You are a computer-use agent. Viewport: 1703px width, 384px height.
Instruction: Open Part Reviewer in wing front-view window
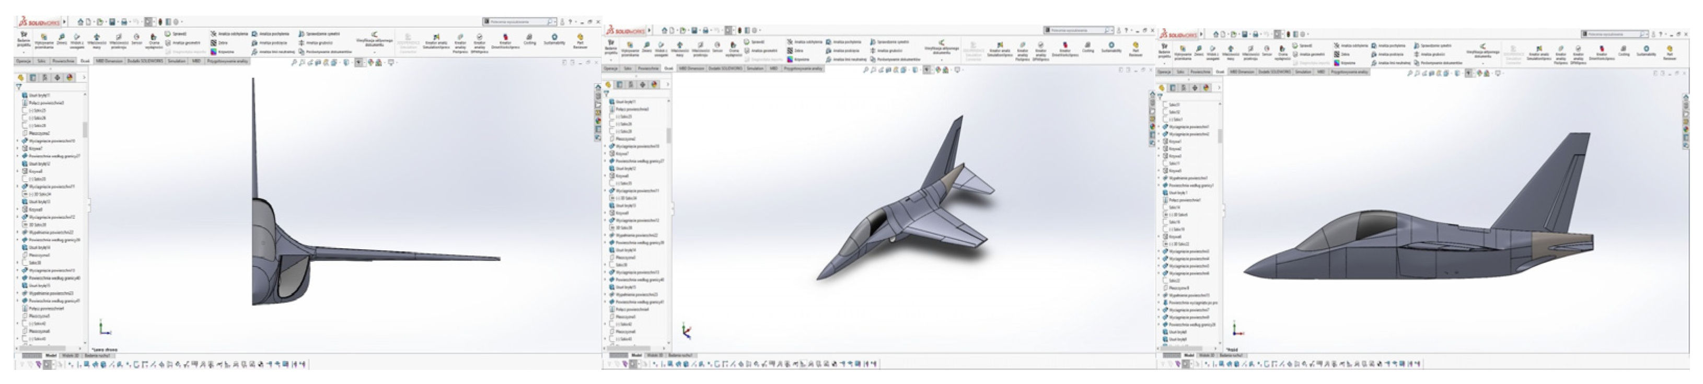(580, 41)
